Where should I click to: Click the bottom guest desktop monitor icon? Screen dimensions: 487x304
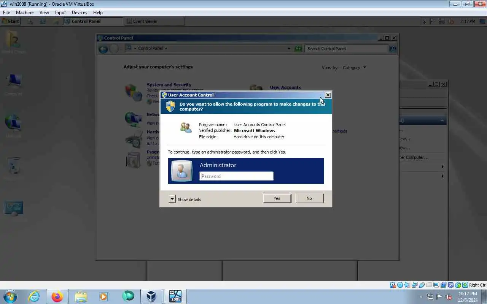coord(14,209)
